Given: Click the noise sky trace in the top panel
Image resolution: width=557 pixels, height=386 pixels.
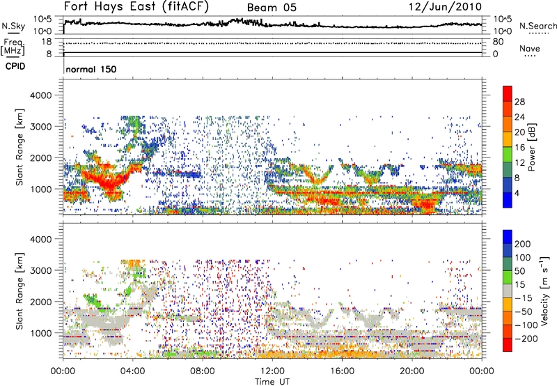Looking at the screenshot, I should click(272, 24).
